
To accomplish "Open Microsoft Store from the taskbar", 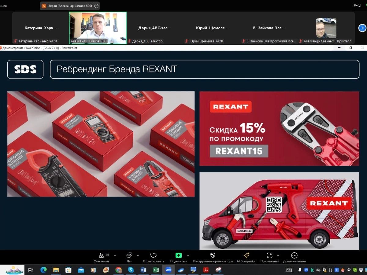I will 69,270.
